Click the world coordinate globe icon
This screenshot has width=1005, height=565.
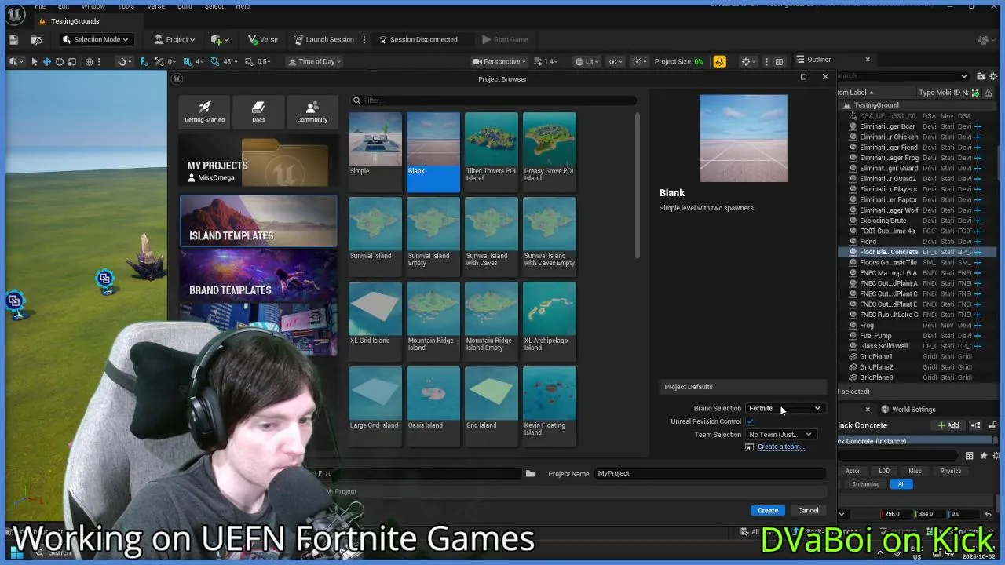click(x=89, y=61)
